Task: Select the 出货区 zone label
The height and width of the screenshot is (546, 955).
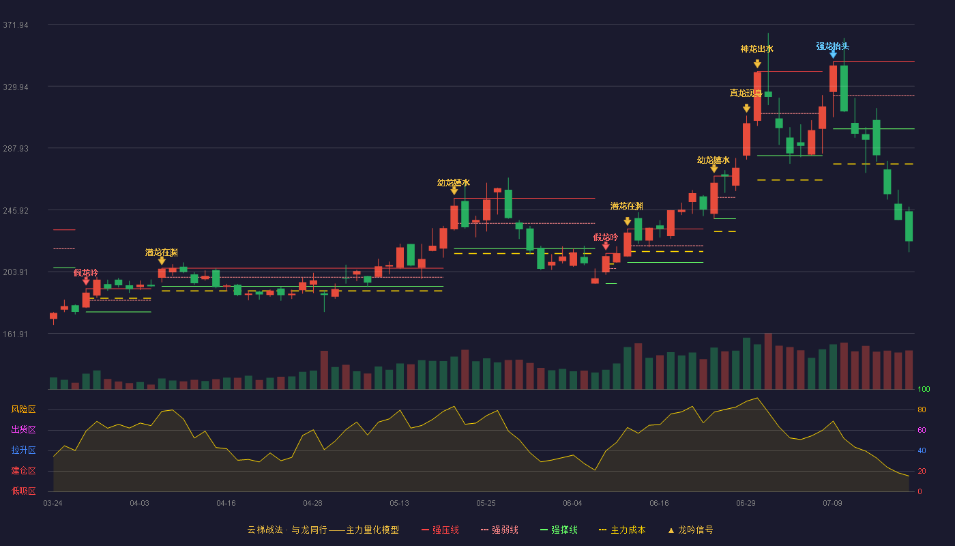Action: [24, 430]
